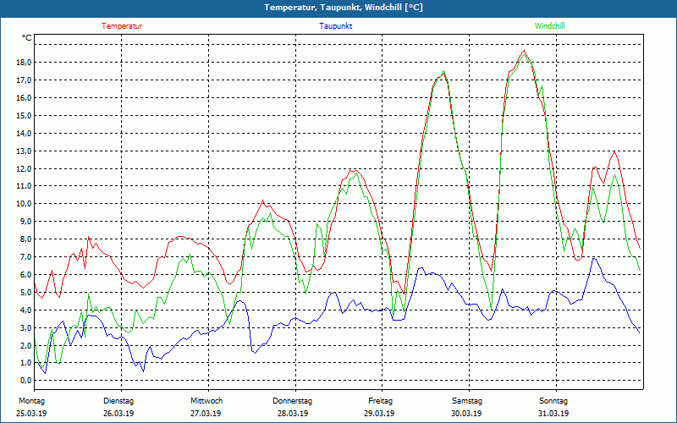677x423 pixels.
Task: Click the 3,0 y-axis value
Action: coord(25,327)
